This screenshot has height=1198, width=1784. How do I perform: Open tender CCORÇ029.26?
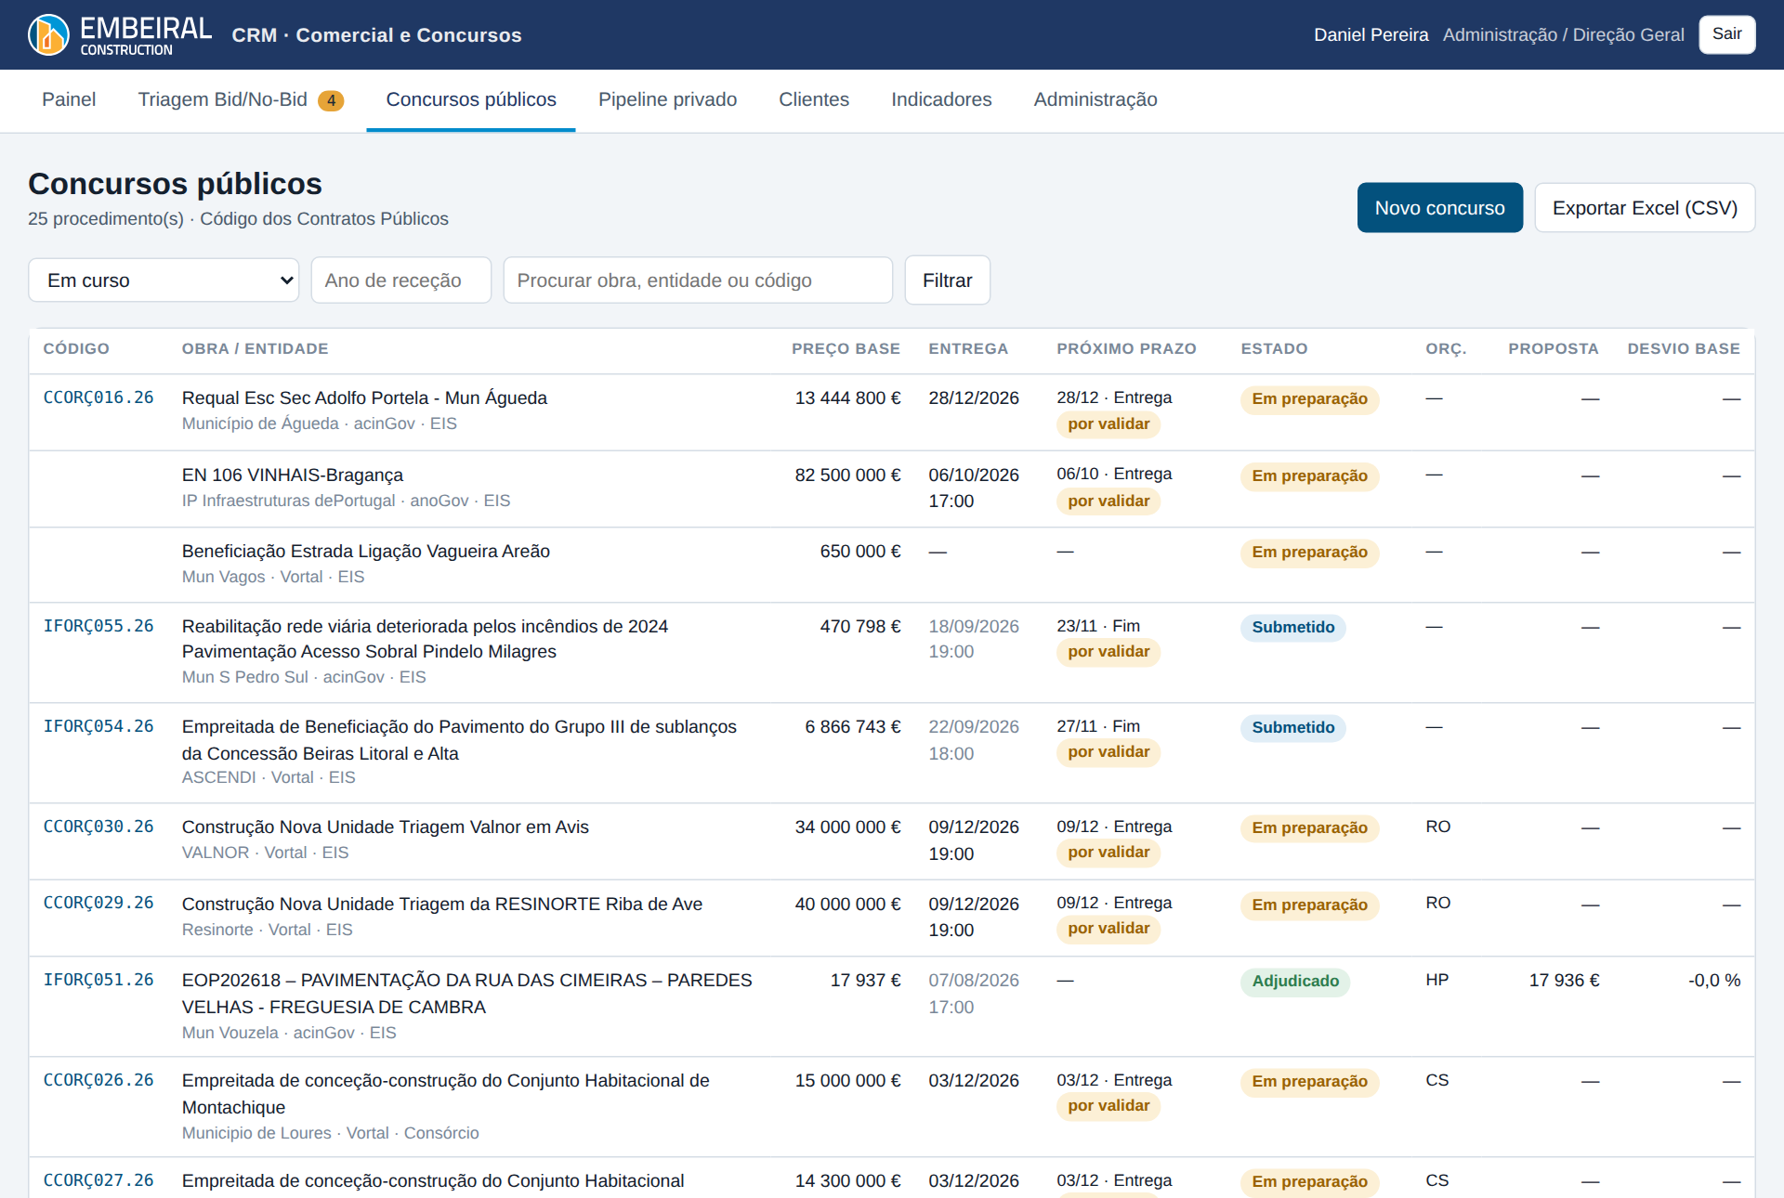pos(98,903)
